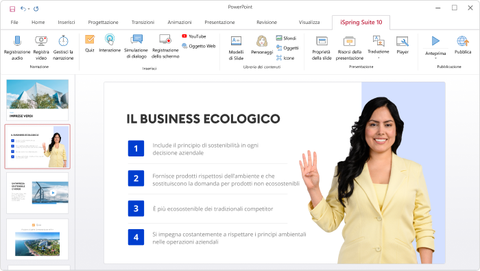Screen dimensions: 480x271
Task: Switch to the Visualizza ribbon tab
Action: coord(309,23)
